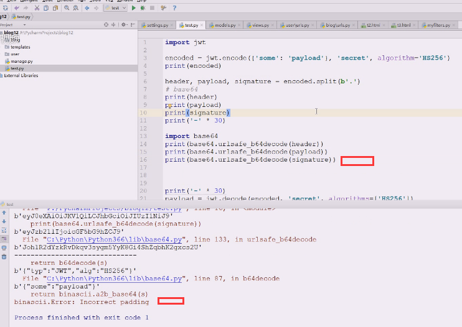This screenshot has height=327, width=462.
Task: Start debugging with the bug icon
Action: [x=143, y=8]
